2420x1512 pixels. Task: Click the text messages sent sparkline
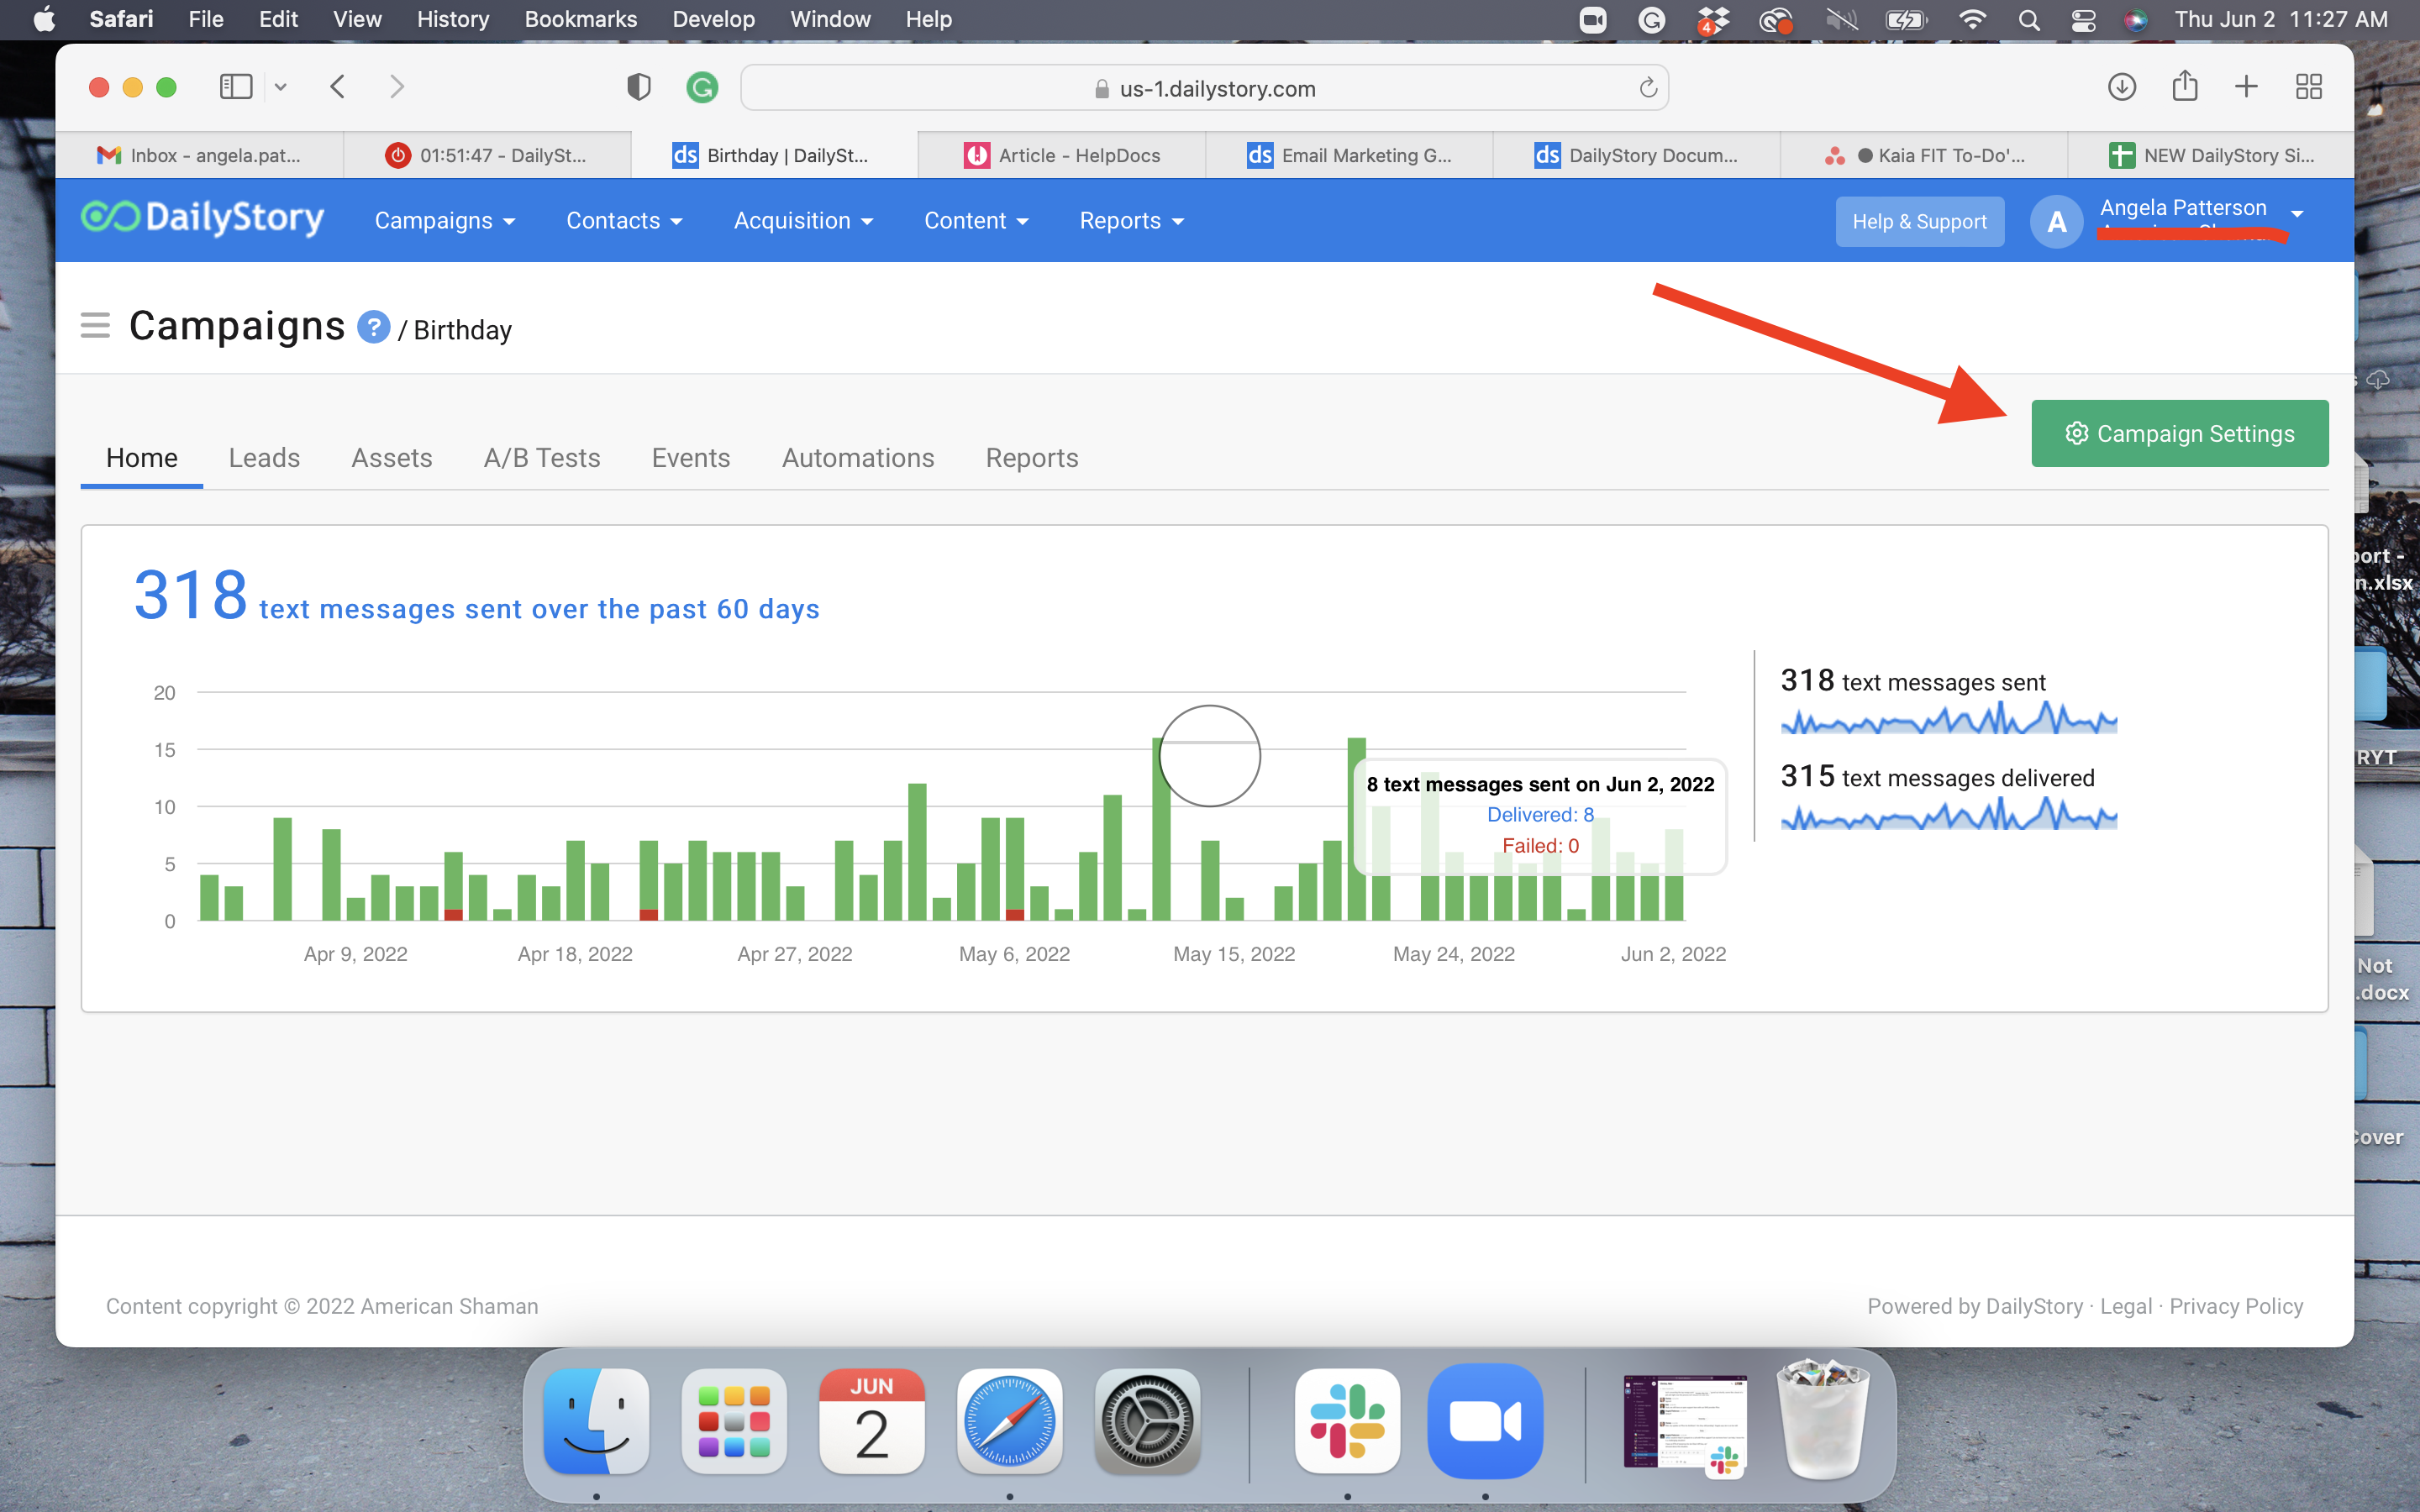tap(1948, 718)
